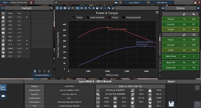Open the fuel can economy graph

97,8
